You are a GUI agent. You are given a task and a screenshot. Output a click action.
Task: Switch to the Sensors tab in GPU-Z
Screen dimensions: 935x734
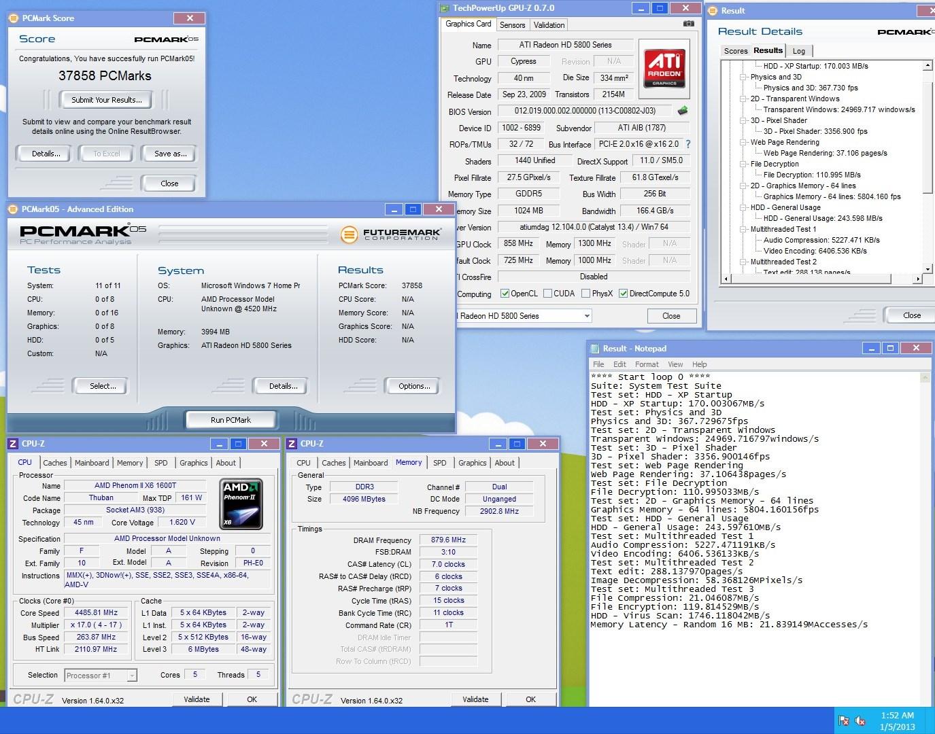point(512,25)
